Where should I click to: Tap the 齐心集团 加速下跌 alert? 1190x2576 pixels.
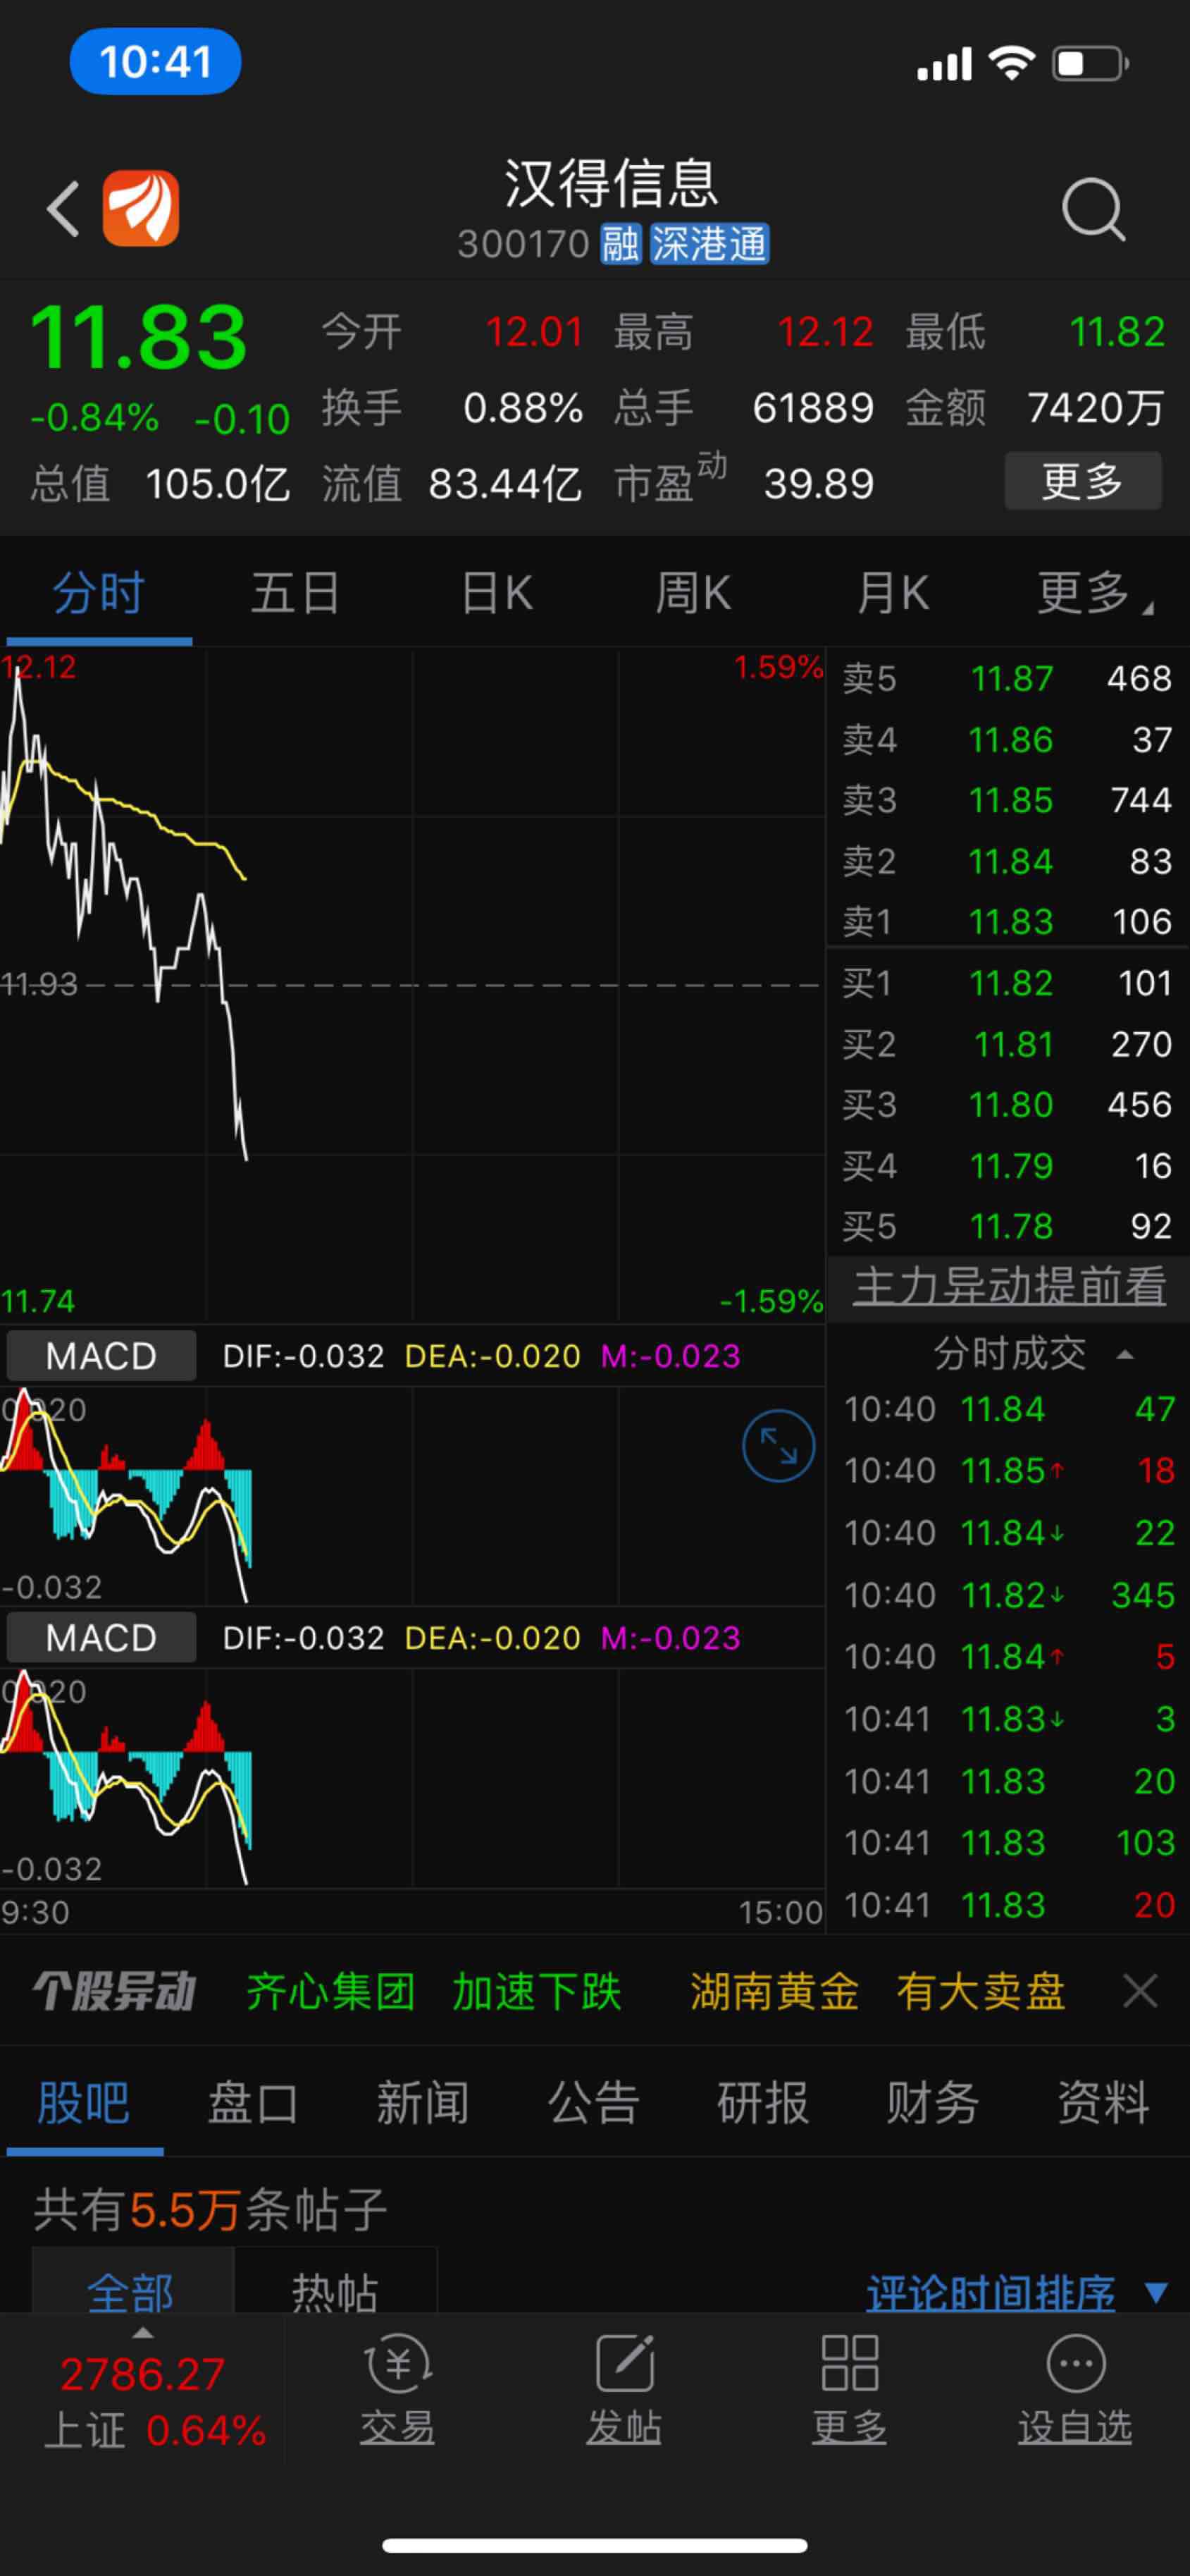pos(433,1991)
